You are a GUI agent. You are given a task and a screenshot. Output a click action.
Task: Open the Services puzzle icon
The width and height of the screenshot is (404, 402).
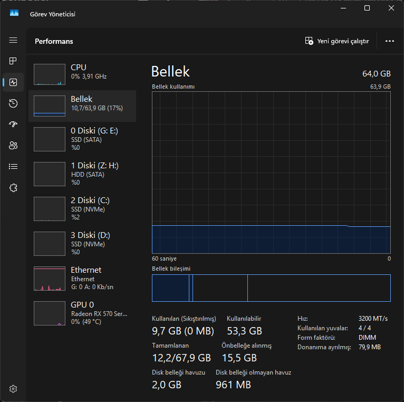click(x=13, y=187)
